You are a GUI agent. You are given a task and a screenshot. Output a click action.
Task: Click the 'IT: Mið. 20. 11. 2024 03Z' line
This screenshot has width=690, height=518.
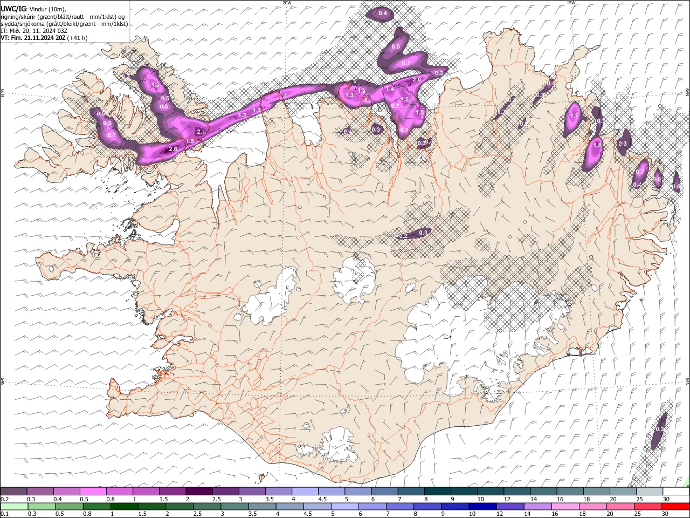pos(34,31)
